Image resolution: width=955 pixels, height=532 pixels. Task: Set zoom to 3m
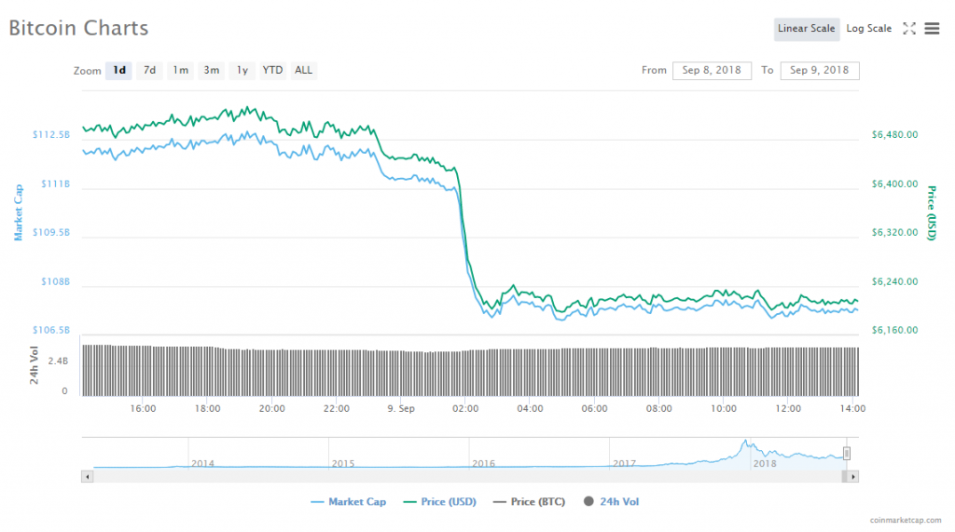(212, 71)
